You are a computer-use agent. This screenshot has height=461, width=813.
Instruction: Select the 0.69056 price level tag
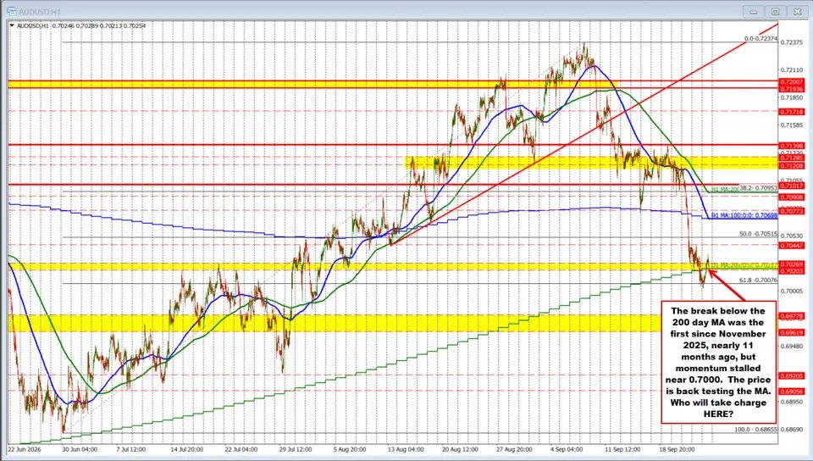click(x=791, y=392)
